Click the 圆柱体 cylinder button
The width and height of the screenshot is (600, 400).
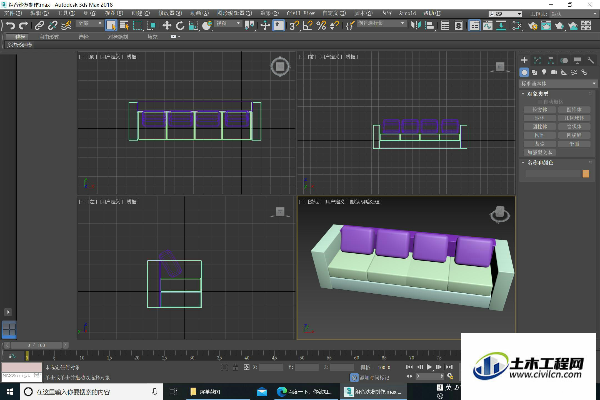pos(540,127)
